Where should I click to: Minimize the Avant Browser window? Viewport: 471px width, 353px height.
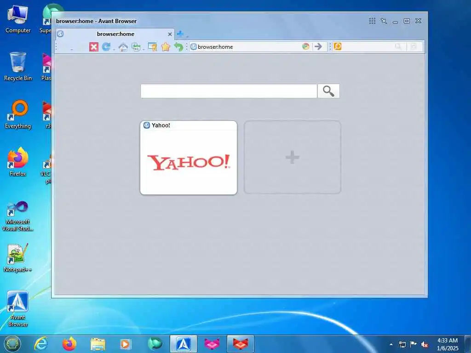395,21
